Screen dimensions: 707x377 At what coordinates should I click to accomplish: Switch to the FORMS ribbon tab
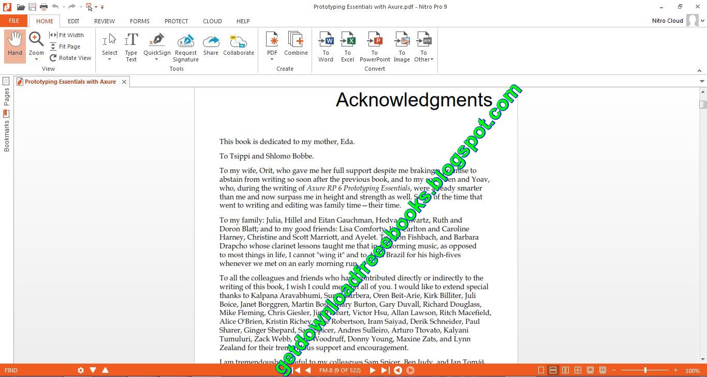tap(140, 21)
